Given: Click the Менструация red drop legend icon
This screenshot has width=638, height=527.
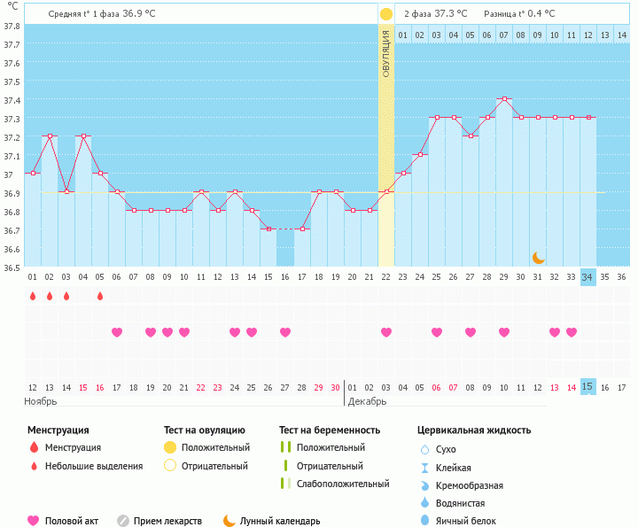Looking at the screenshot, I should (34, 448).
